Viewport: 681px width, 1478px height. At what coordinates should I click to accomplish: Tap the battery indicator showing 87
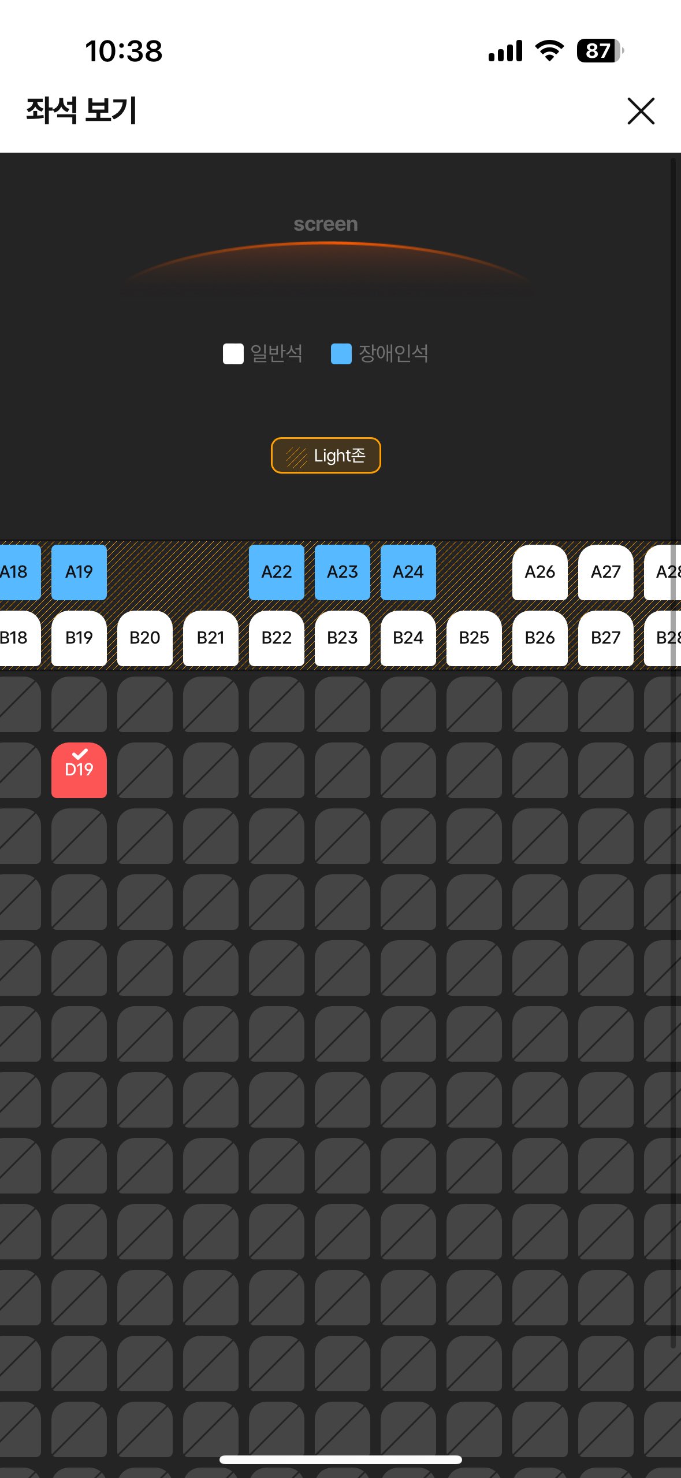(x=600, y=51)
